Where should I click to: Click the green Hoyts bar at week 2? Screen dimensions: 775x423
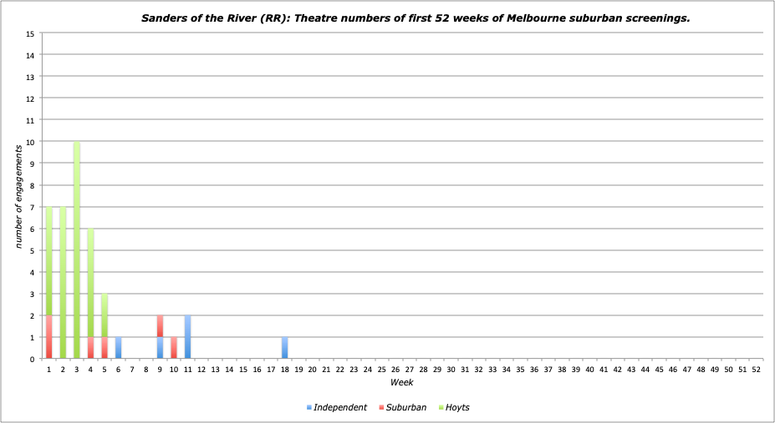[x=63, y=284]
